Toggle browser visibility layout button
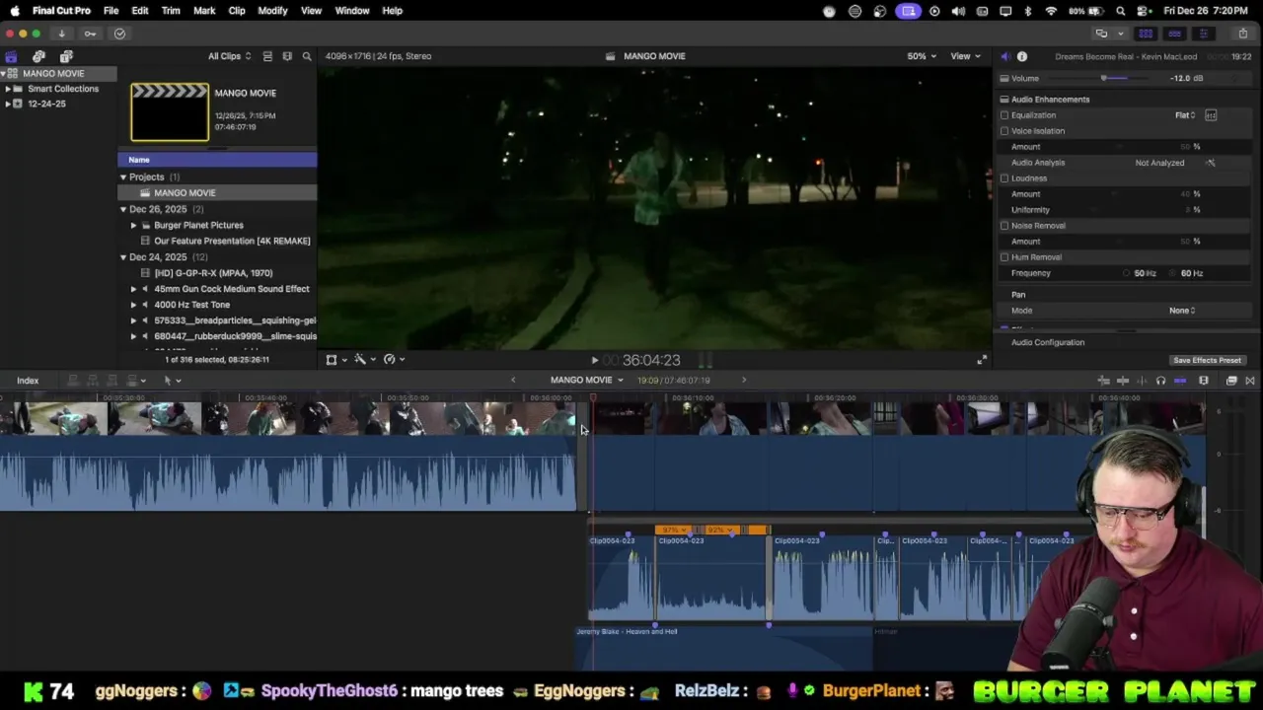Screen dimensions: 1263x710 pos(1146,34)
